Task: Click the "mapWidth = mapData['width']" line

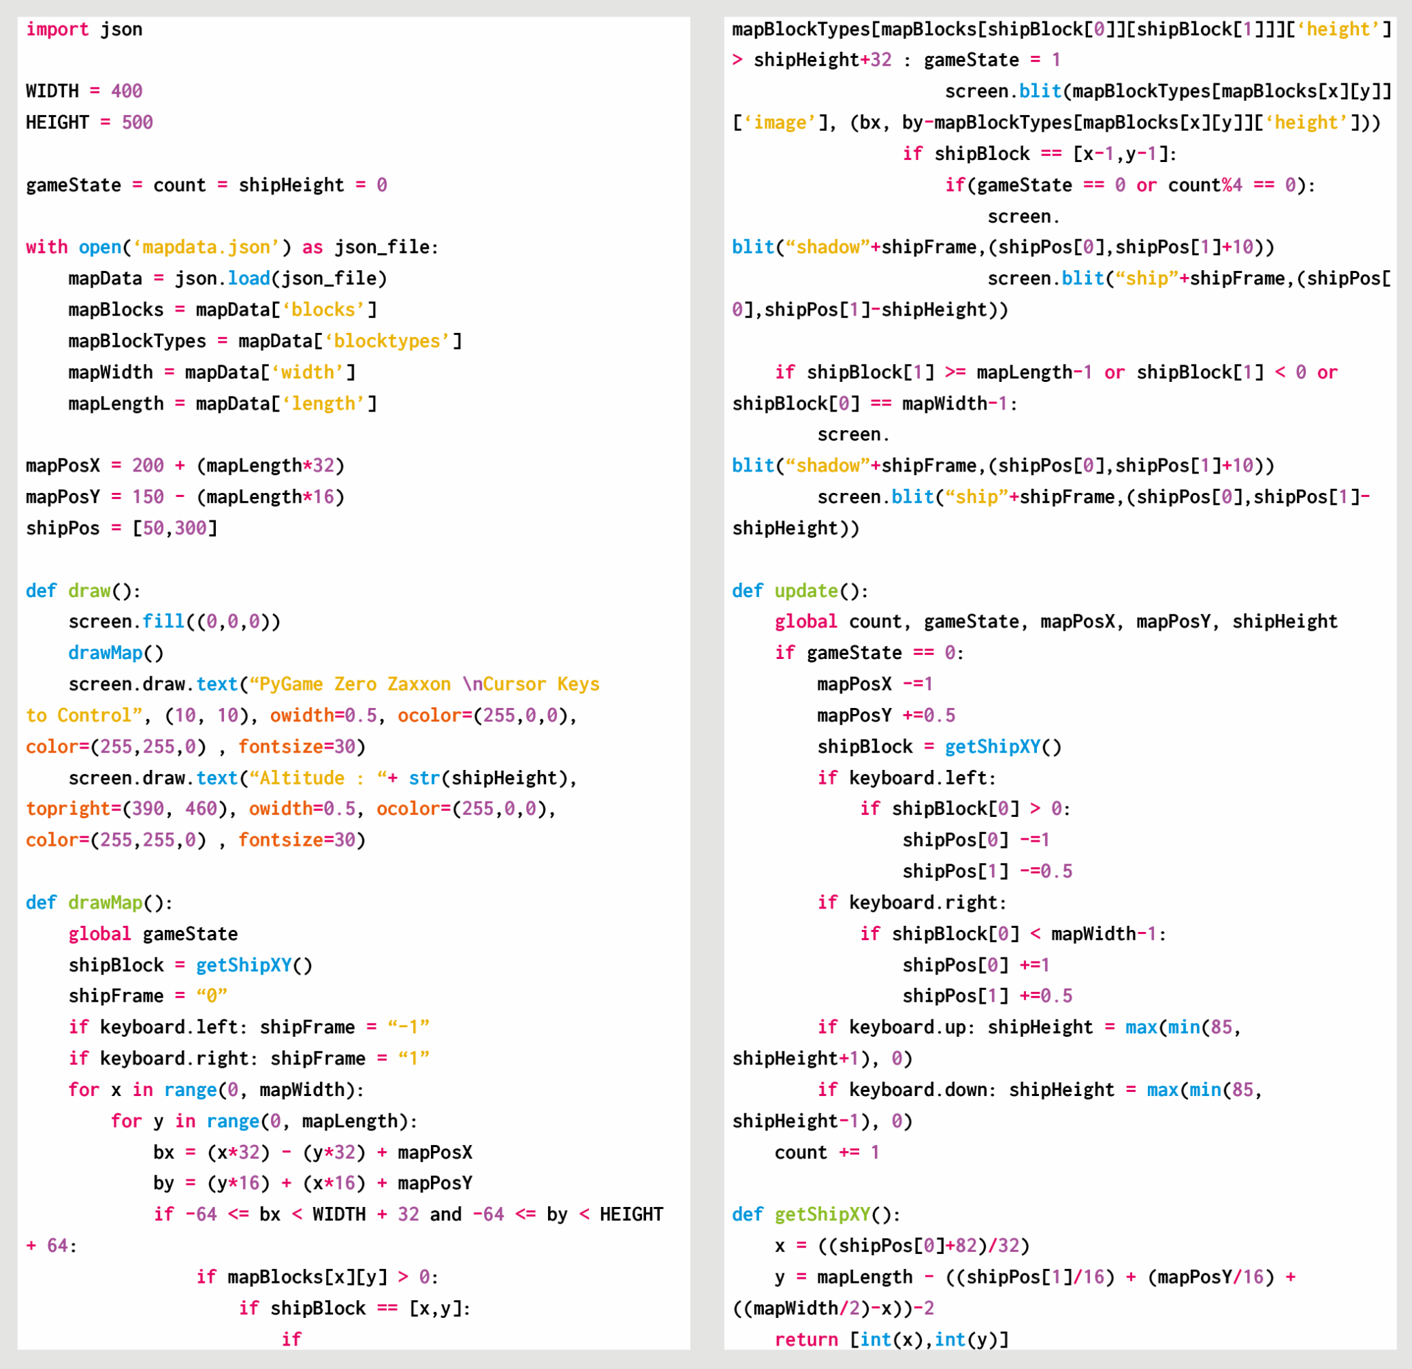Action: pyautogui.click(x=212, y=372)
